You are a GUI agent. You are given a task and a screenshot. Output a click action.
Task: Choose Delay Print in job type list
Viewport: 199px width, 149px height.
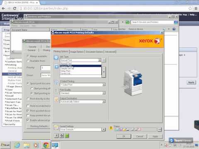80,71
